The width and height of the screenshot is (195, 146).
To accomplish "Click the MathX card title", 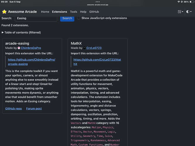I will [x=76, y=44].
